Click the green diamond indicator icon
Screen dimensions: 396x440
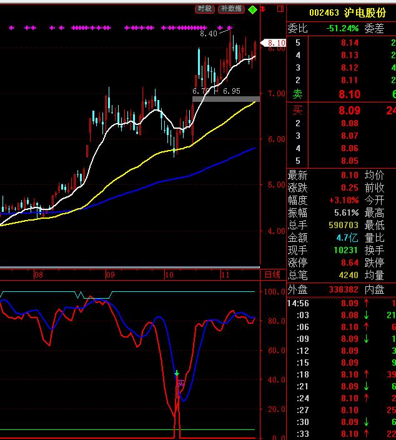(x=252, y=9)
